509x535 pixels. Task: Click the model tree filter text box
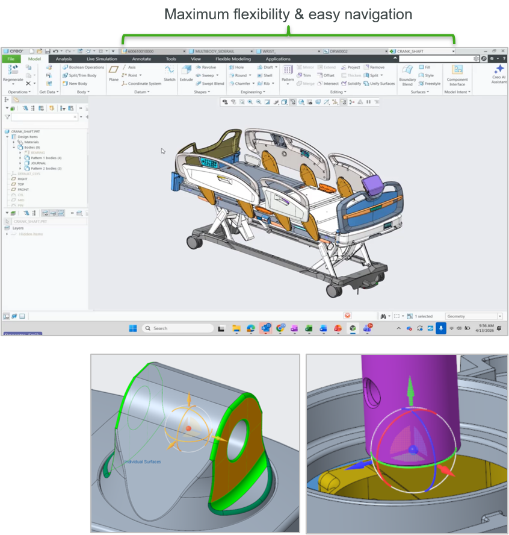[45, 117]
